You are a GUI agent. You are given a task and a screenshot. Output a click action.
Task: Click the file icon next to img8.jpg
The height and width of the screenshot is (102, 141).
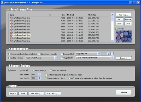[x=11, y=38]
